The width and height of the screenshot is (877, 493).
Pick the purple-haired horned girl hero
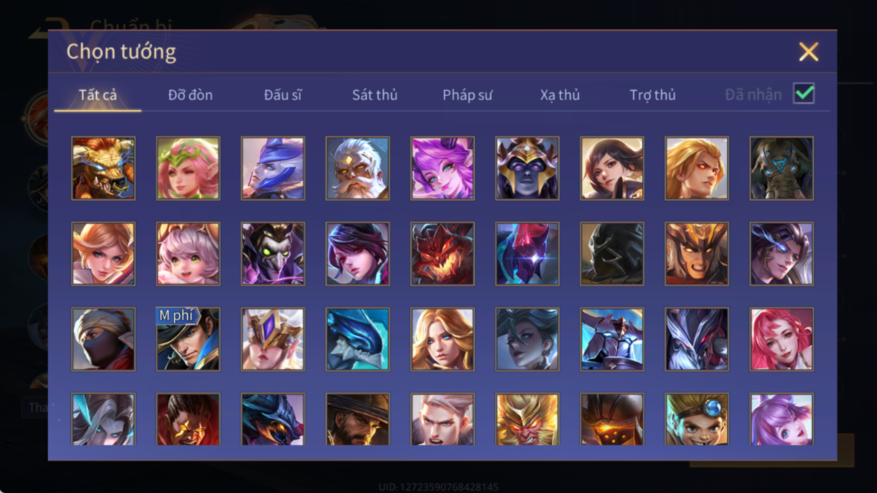[x=442, y=168]
